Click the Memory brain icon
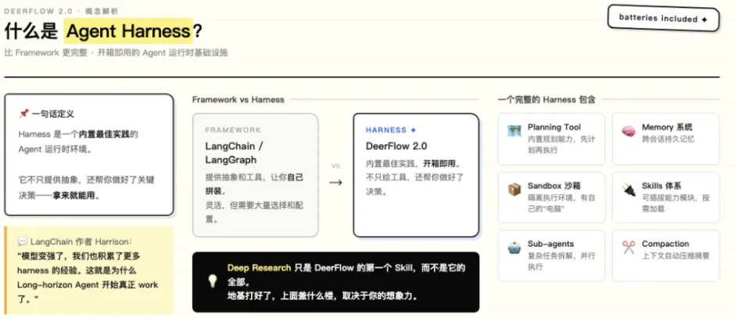The image size is (735, 318). (x=629, y=131)
